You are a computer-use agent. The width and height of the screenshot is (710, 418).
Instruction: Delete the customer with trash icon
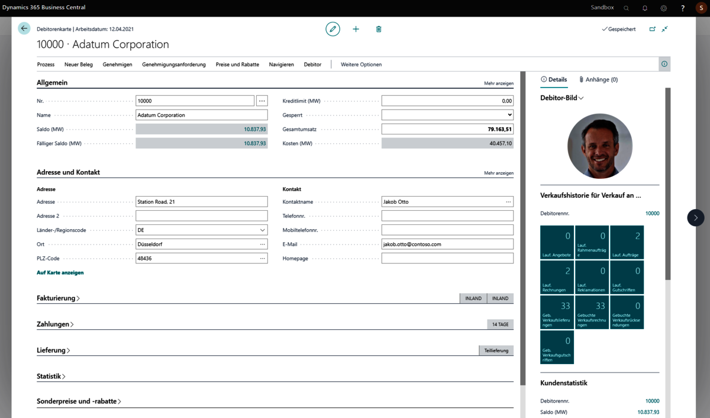click(x=379, y=29)
